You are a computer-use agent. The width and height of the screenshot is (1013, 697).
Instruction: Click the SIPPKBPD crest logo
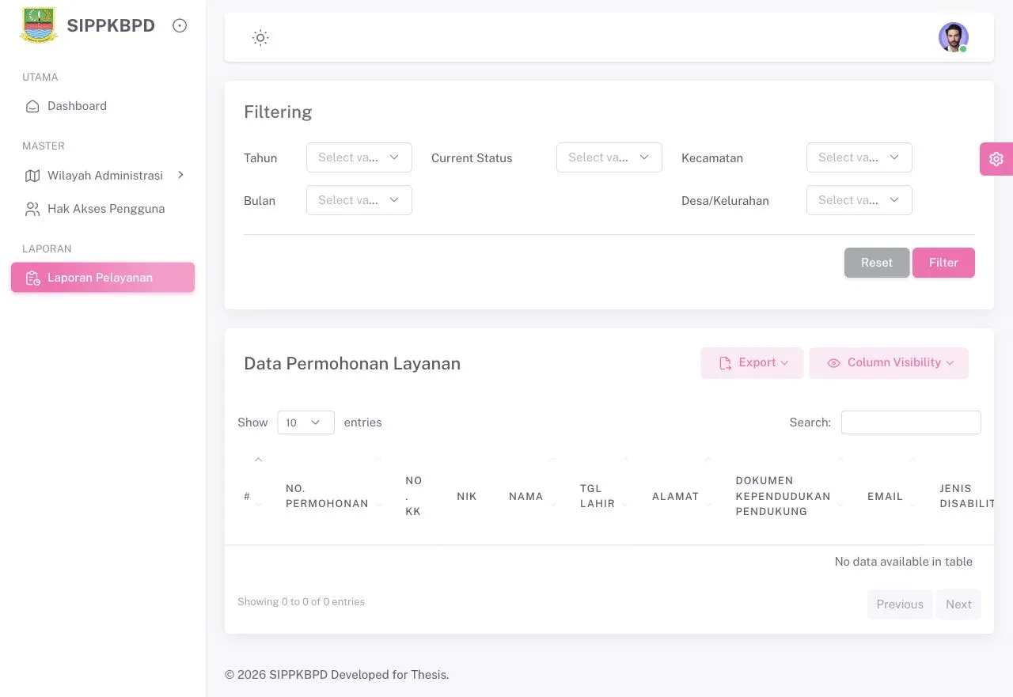point(38,25)
